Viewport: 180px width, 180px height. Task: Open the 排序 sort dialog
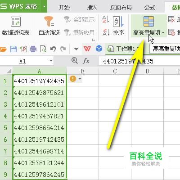(118, 26)
